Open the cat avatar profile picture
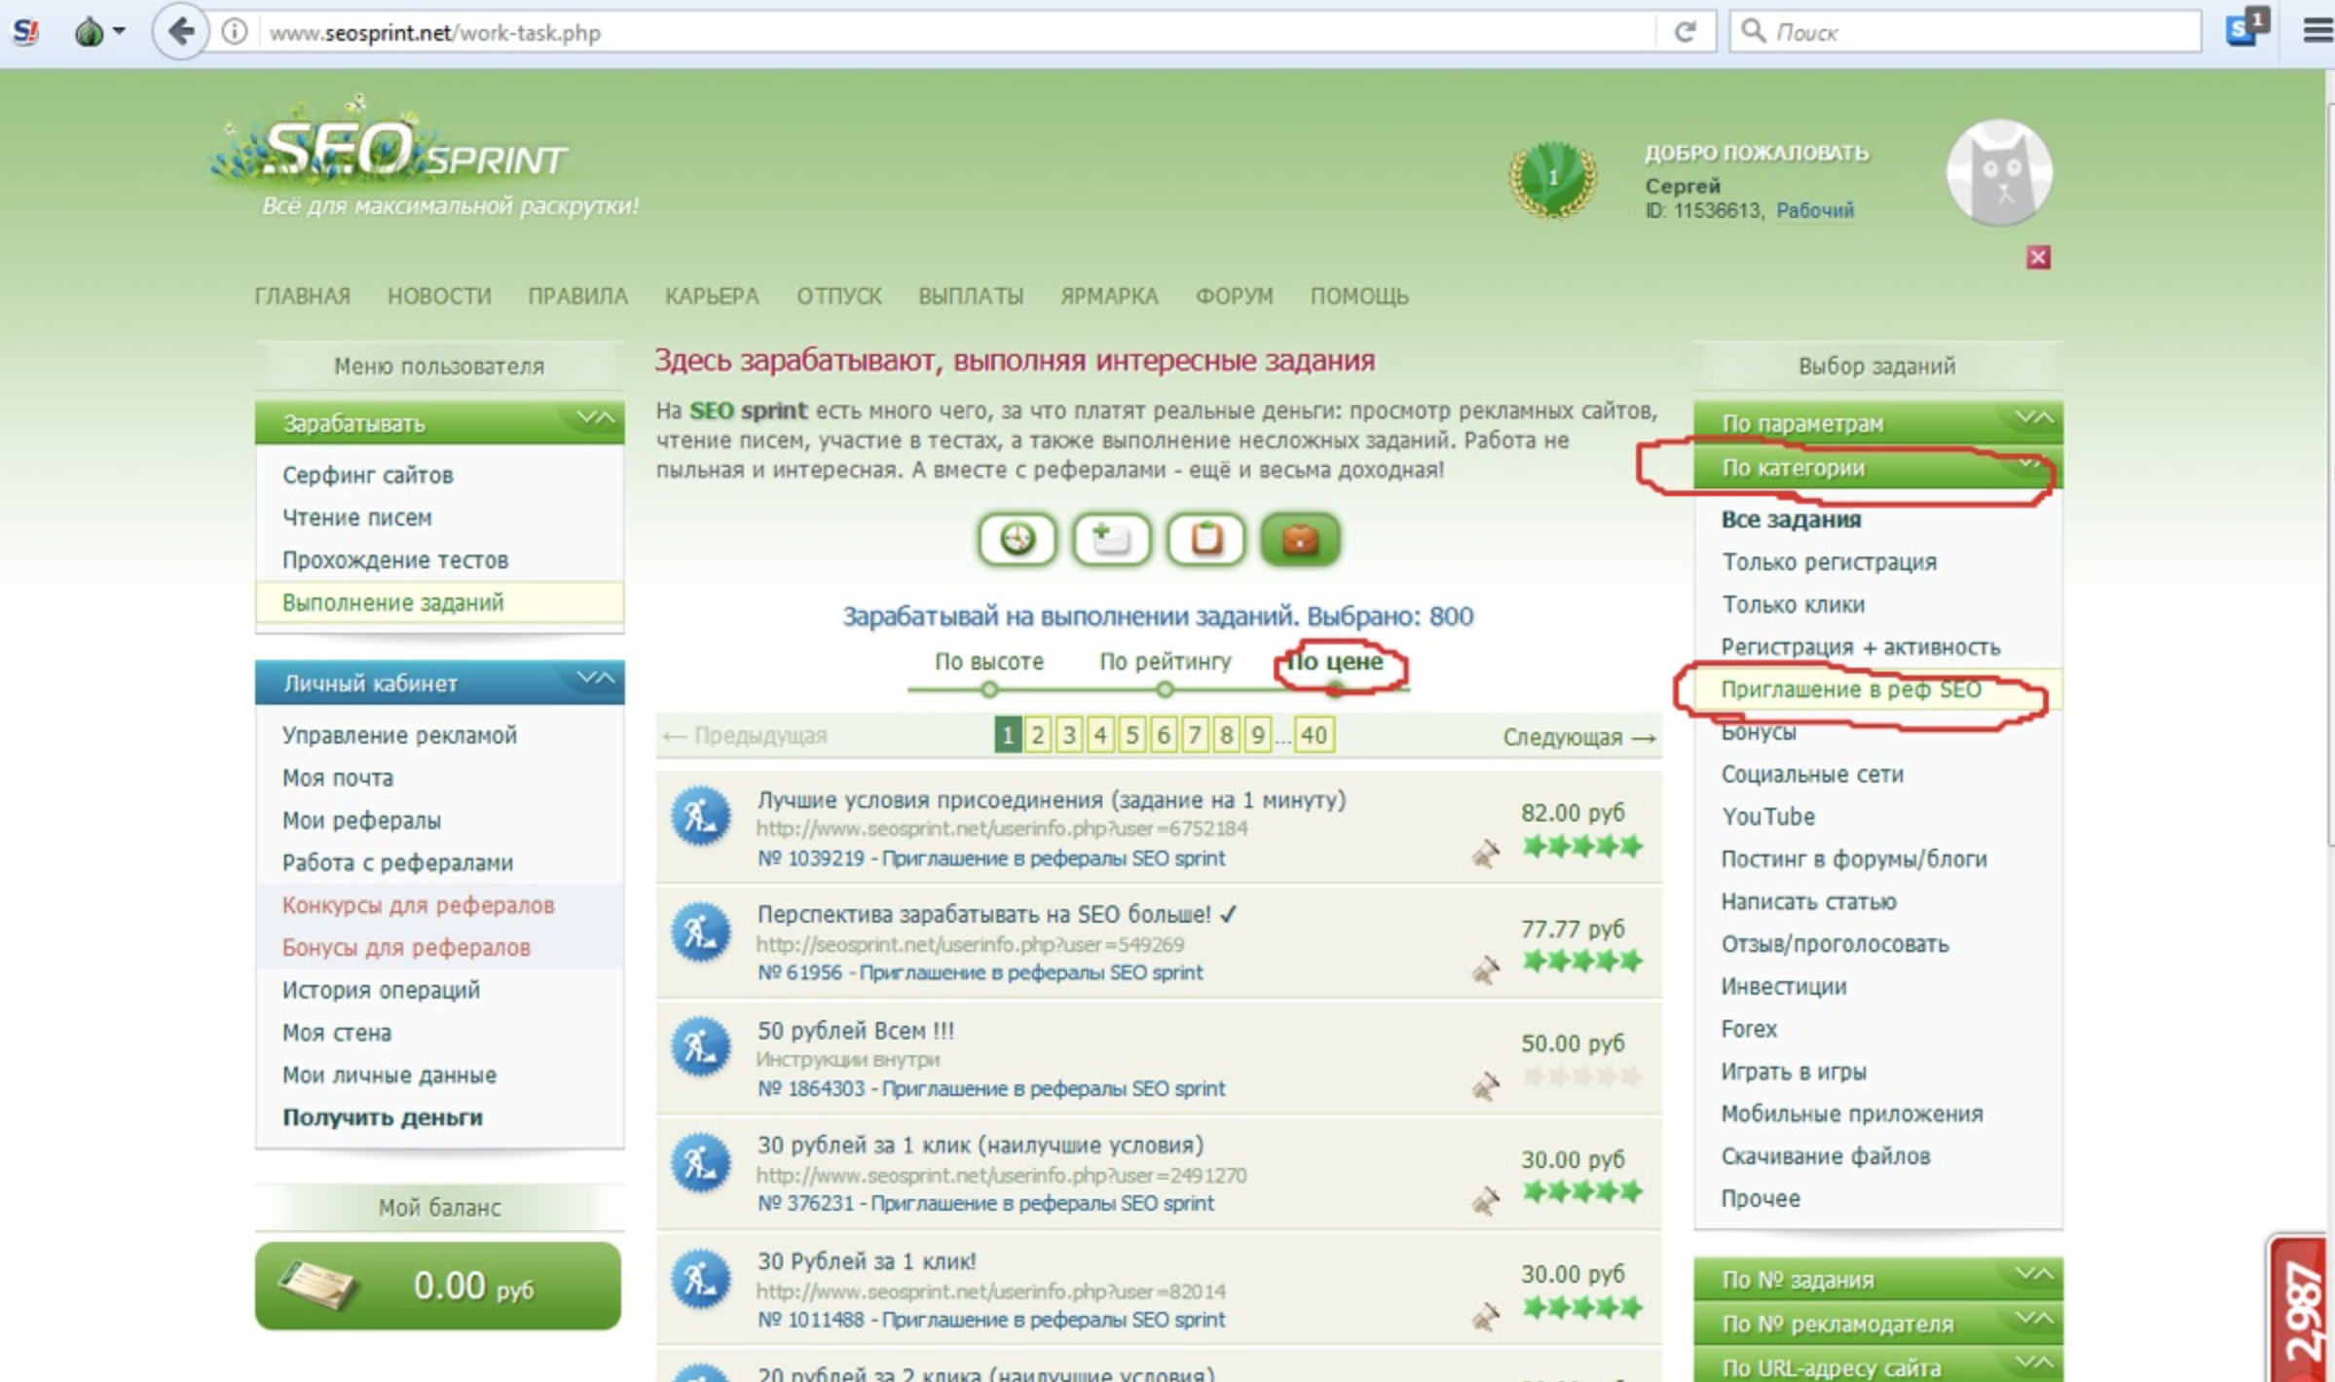Image resolution: width=2335 pixels, height=1382 pixels. click(1999, 172)
